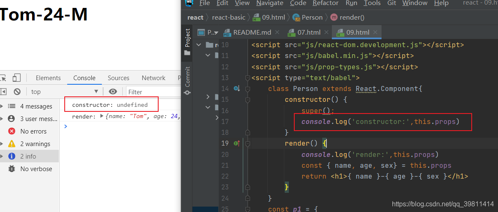Click line number 17 in the gutter
Viewport: 498px width, 212px height.
[225, 121]
